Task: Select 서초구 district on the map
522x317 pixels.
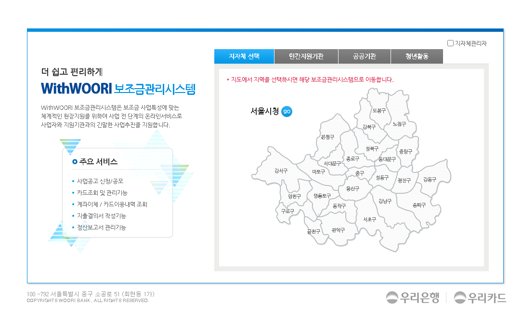Action: (x=369, y=219)
